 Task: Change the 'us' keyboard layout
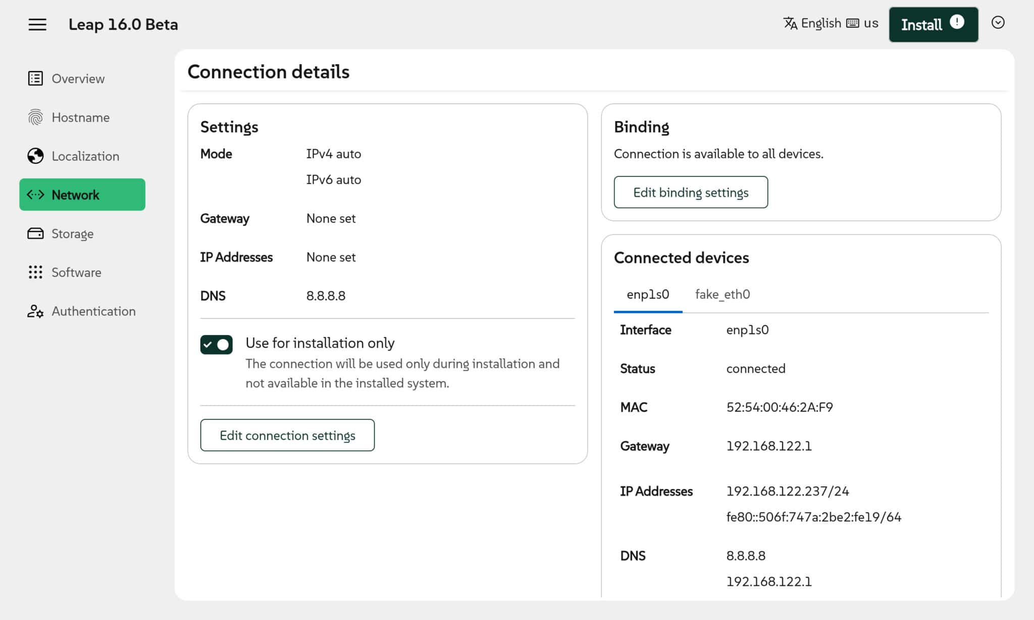pos(871,23)
